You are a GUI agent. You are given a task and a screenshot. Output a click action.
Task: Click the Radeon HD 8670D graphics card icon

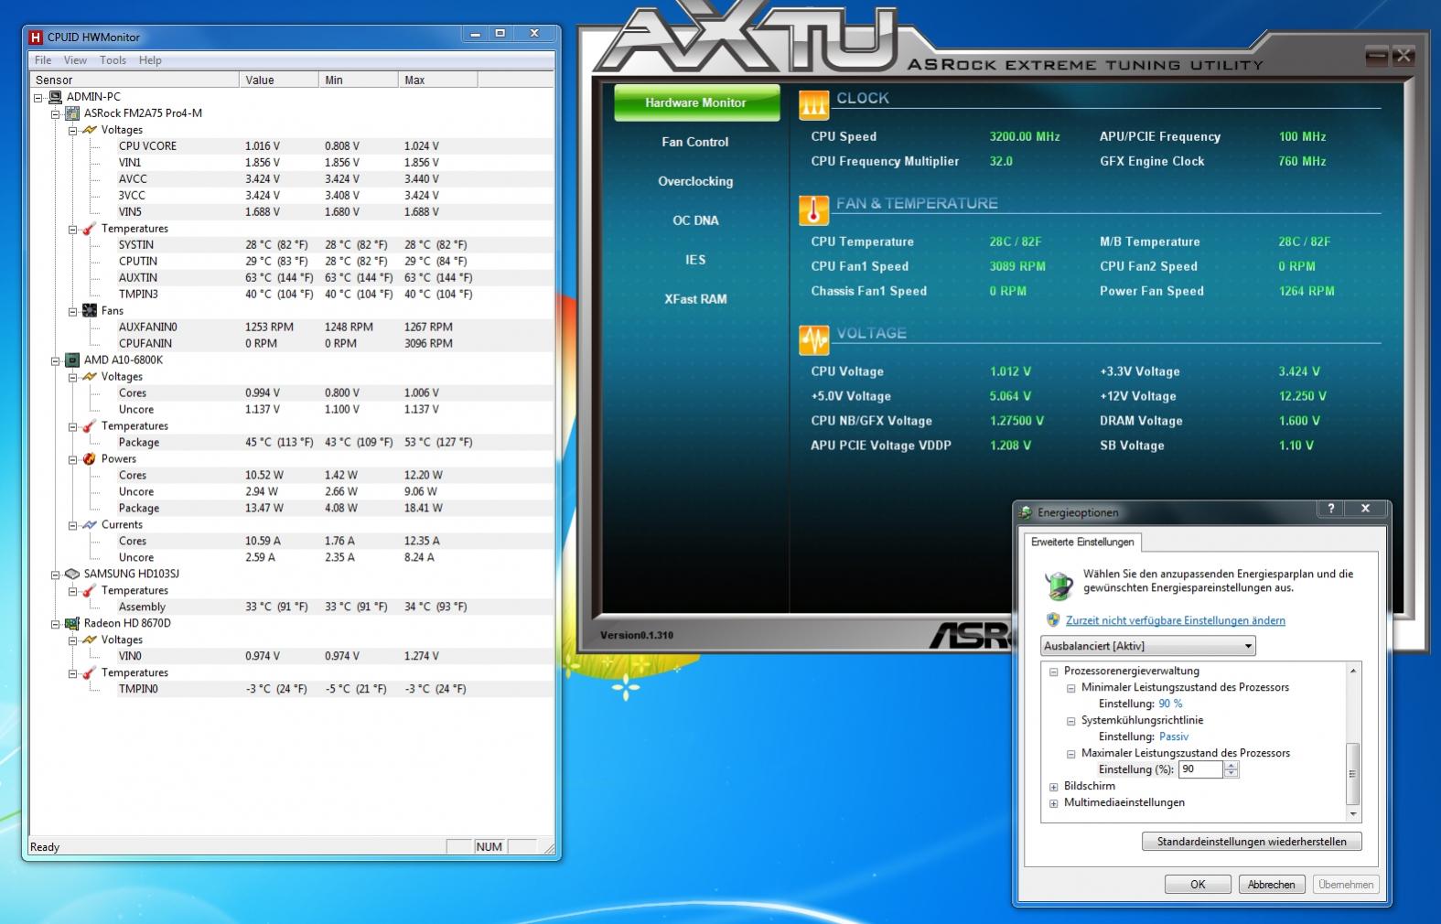coord(72,624)
